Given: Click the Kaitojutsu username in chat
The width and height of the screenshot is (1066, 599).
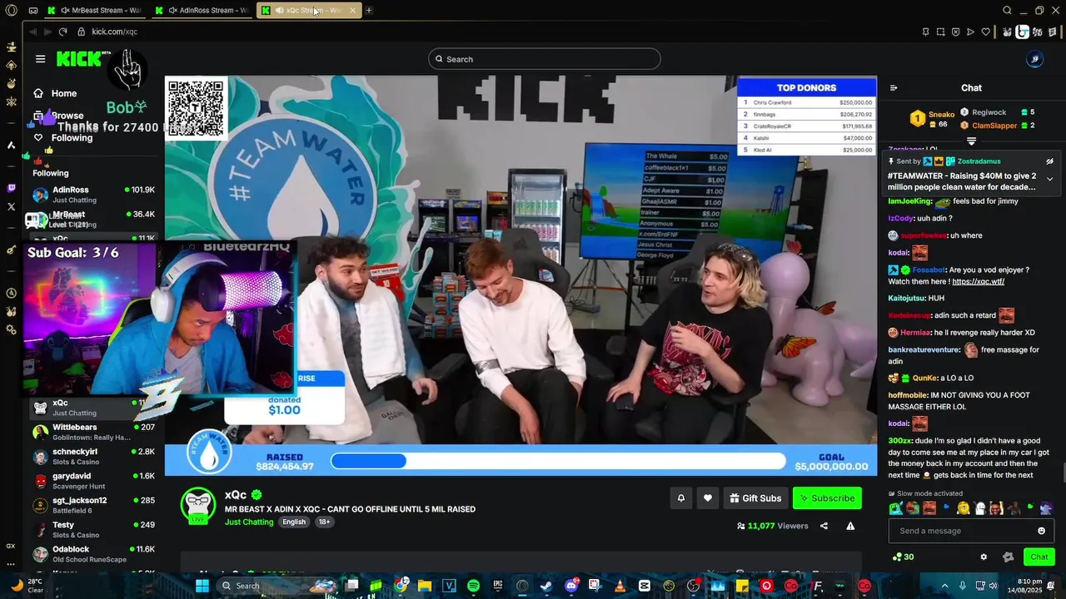Looking at the screenshot, I should click(907, 298).
